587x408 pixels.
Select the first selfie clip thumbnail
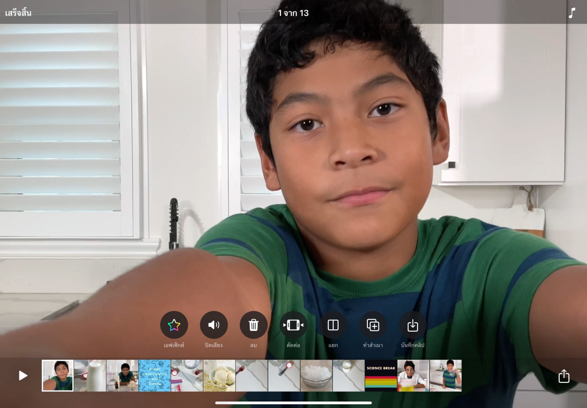(x=58, y=376)
